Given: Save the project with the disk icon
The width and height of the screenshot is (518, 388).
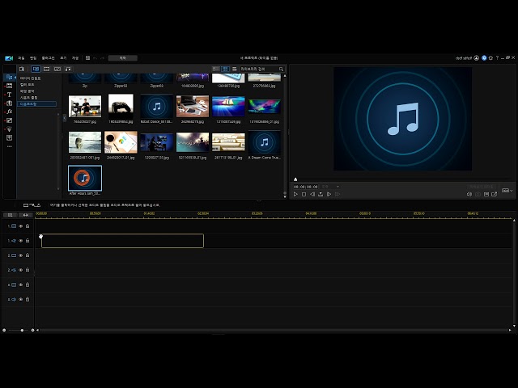Looking at the screenshot, I should tap(87, 58).
